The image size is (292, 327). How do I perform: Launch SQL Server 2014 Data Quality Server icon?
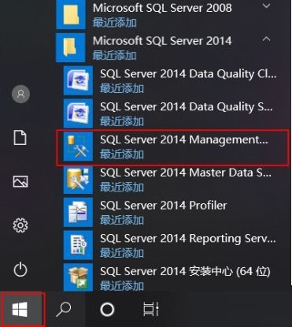coord(78,113)
